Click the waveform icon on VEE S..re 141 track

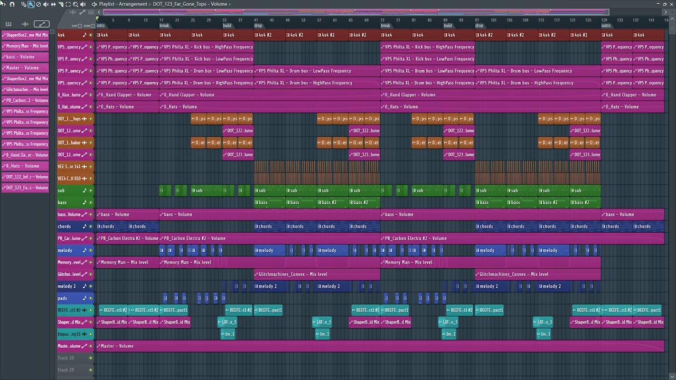tap(84, 167)
